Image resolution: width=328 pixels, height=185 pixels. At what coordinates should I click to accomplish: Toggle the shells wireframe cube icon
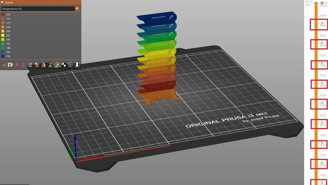pos(71,65)
